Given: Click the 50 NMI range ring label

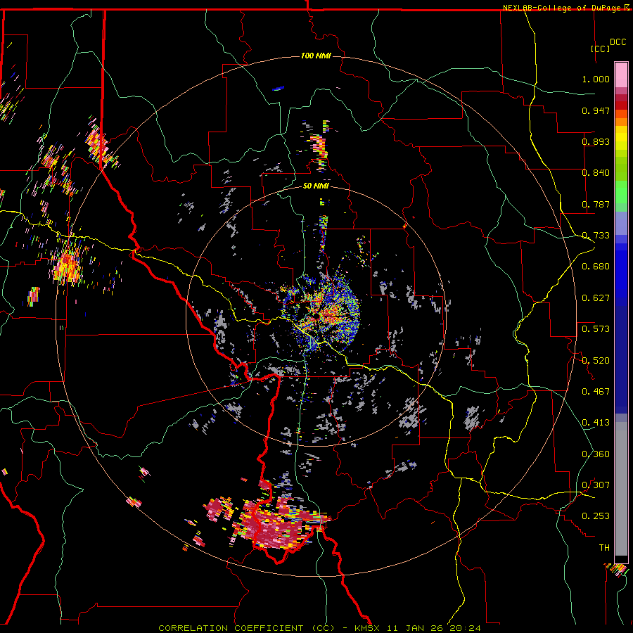Looking at the screenshot, I should (x=316, y=186).
